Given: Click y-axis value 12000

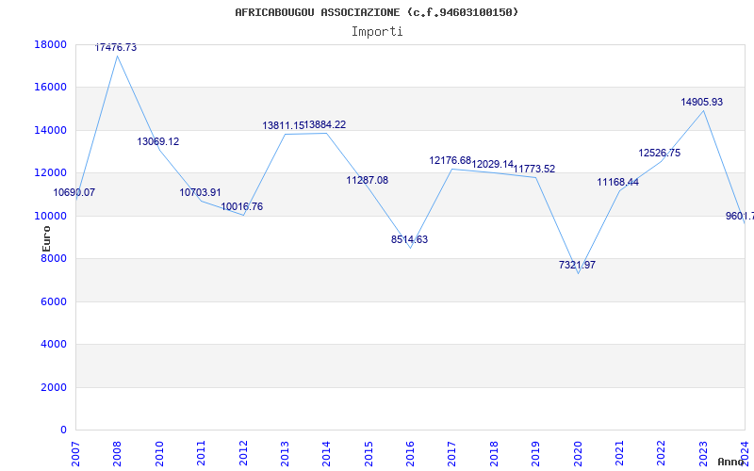Looking at the screenshot, I should coord(51,173).
